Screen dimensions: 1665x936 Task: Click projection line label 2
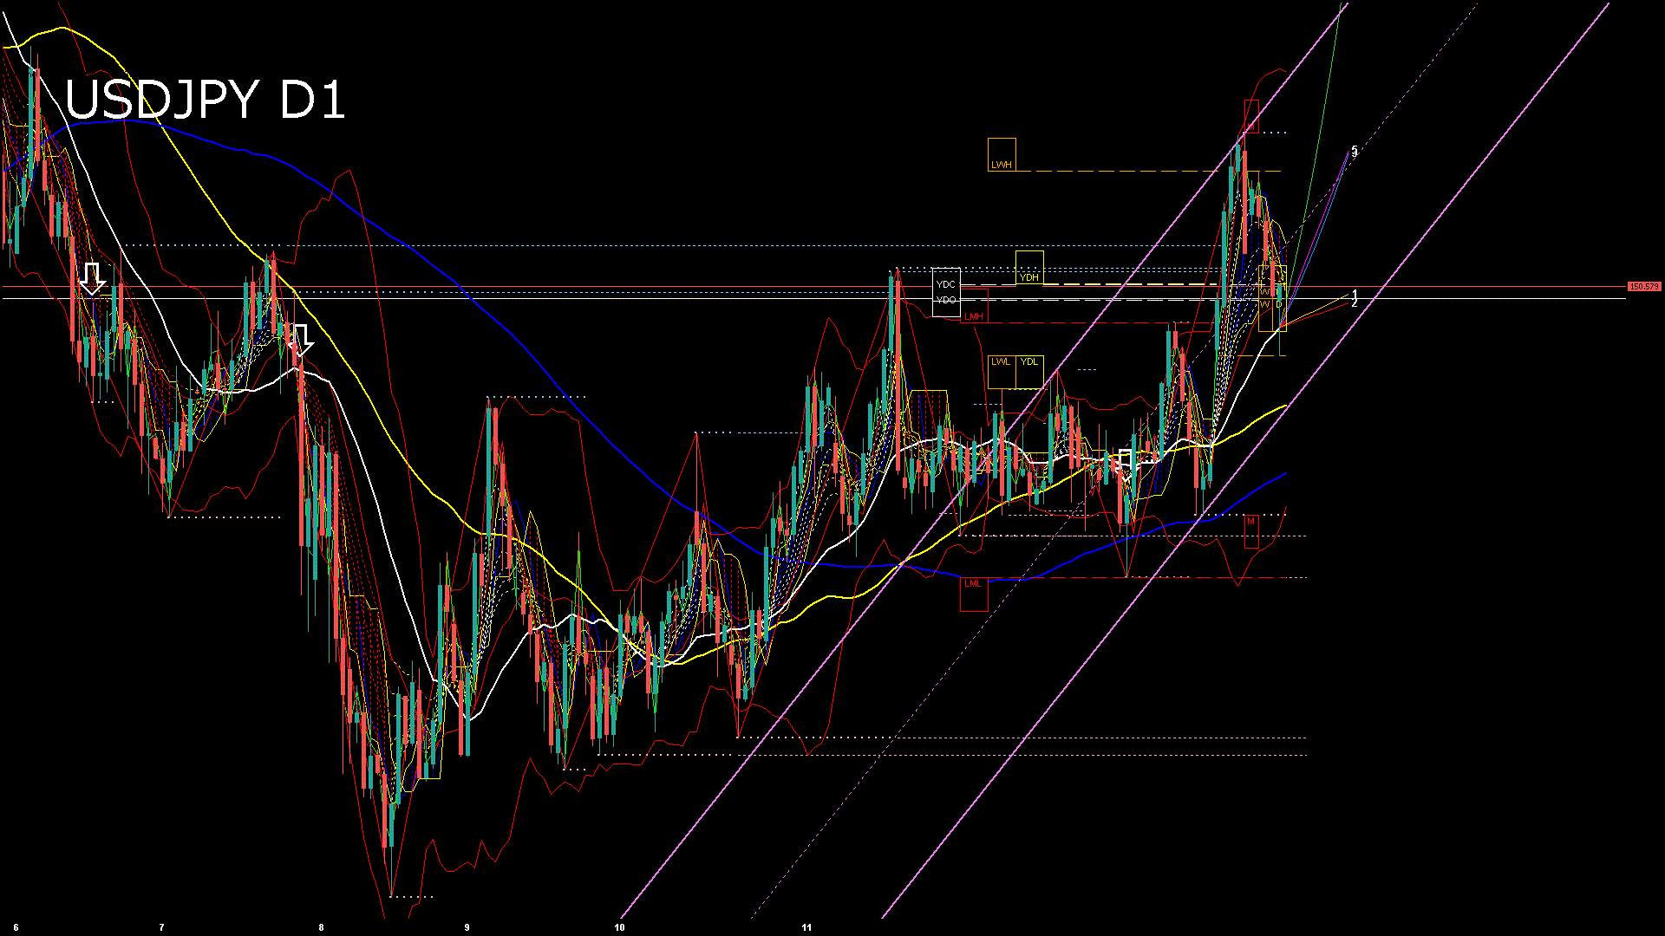(1355, 304)
